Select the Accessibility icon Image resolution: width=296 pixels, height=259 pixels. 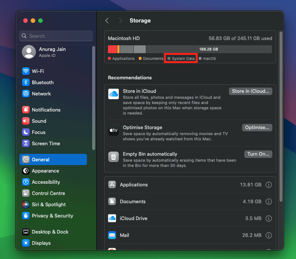tap(26, 182)
